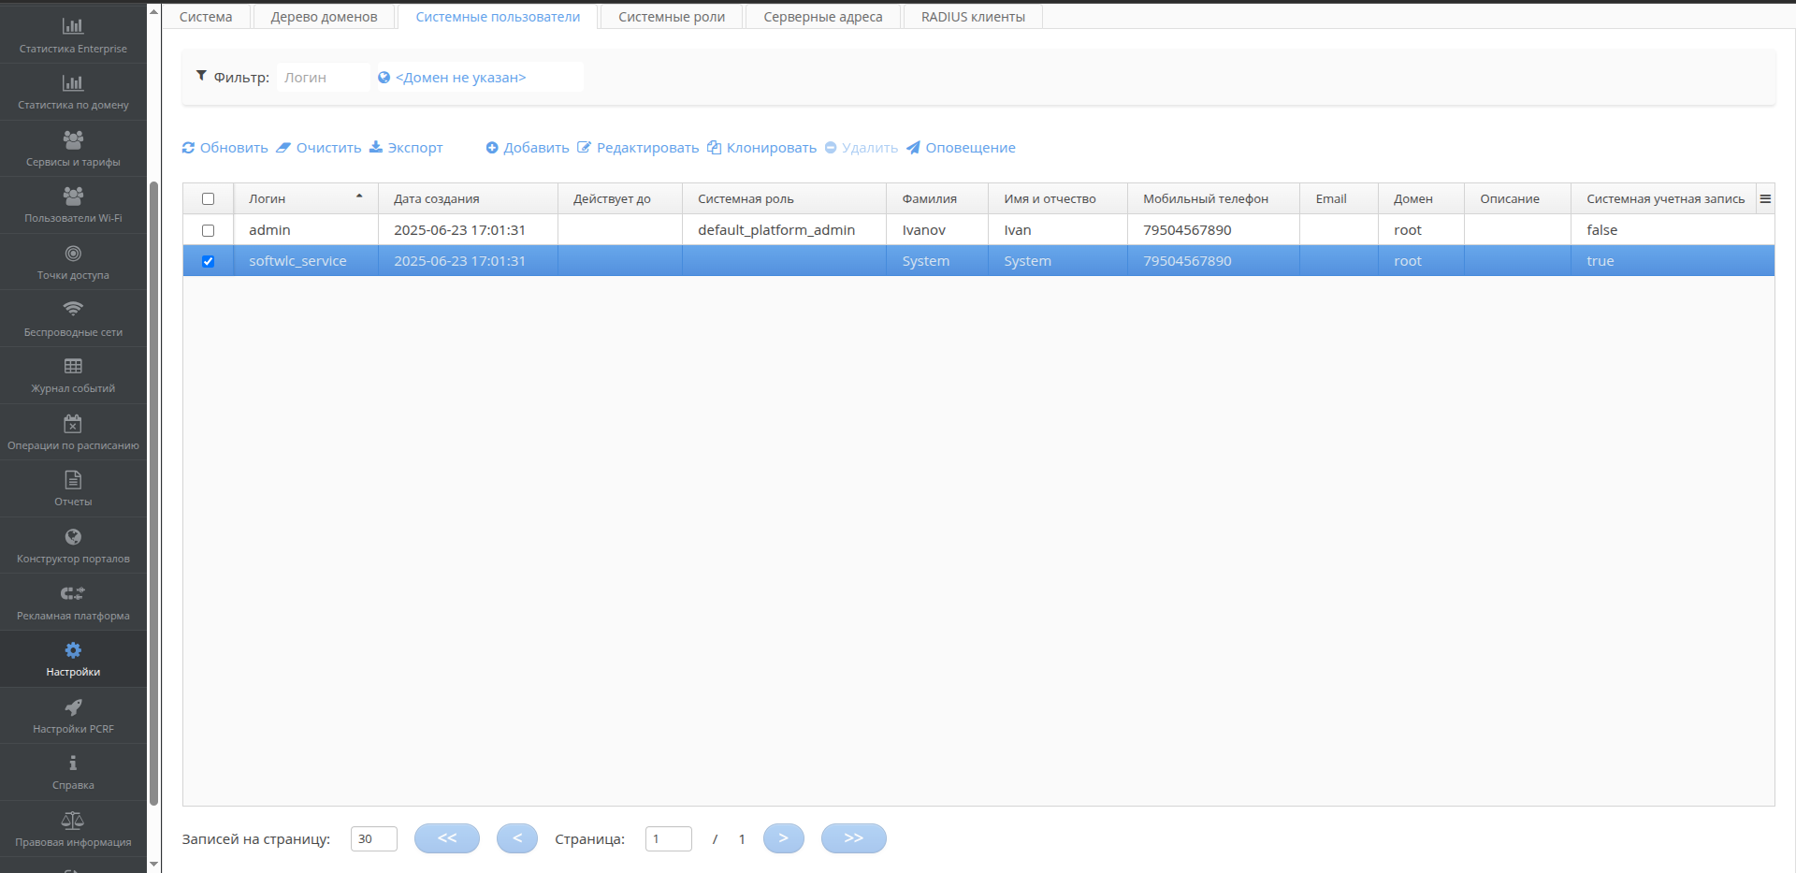Sort by Фамилия column header
This screenshot has width=1796, height=873.
point(937,198)
